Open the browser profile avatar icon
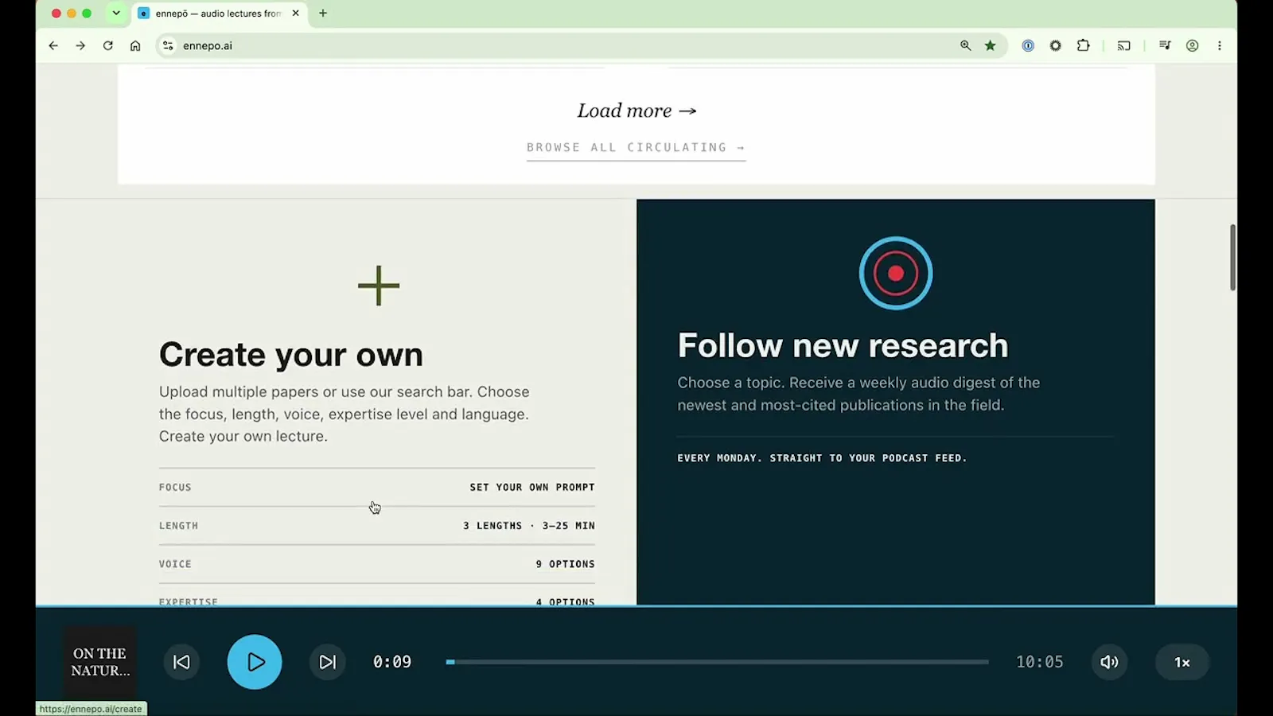The height and width of the screenshot is (716, 1273). click(1192, 45)
